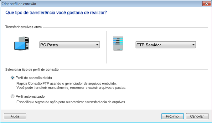Viewport: 212px width, 123px height.
Task: Open the FTP Servidor dropdown
Action: pos(166,45)
